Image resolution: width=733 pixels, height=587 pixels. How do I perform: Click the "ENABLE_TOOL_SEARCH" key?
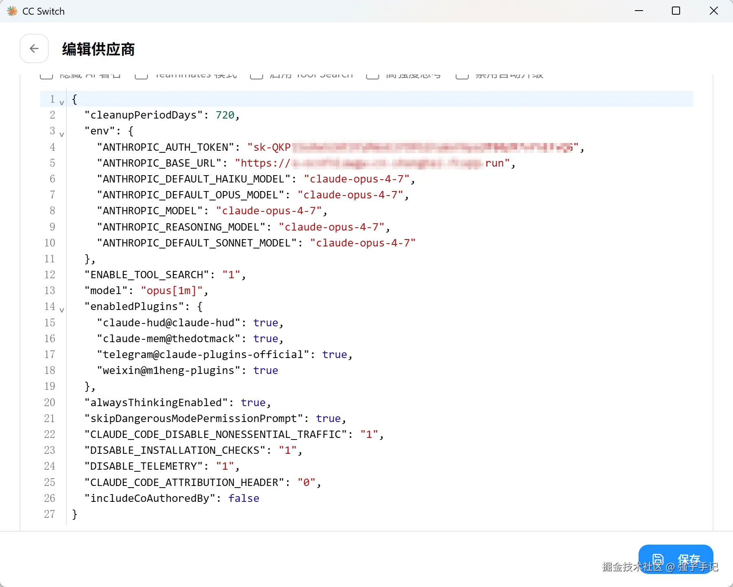[x=147, y=275]
